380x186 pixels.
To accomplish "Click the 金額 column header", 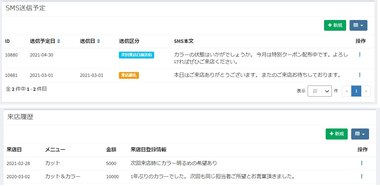I will 111,150.
